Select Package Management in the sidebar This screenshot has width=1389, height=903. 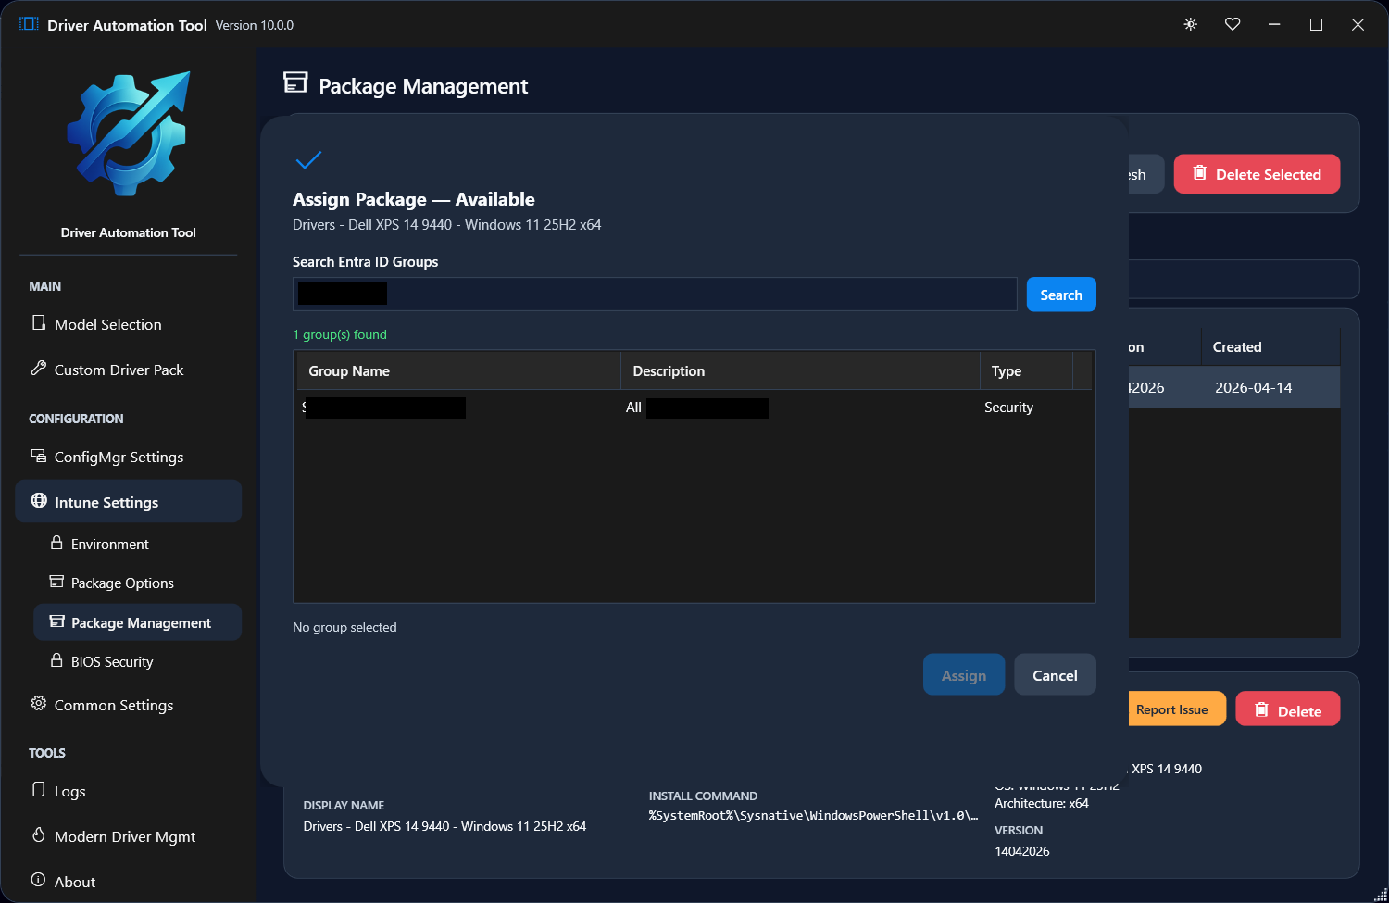click(137, 622)
